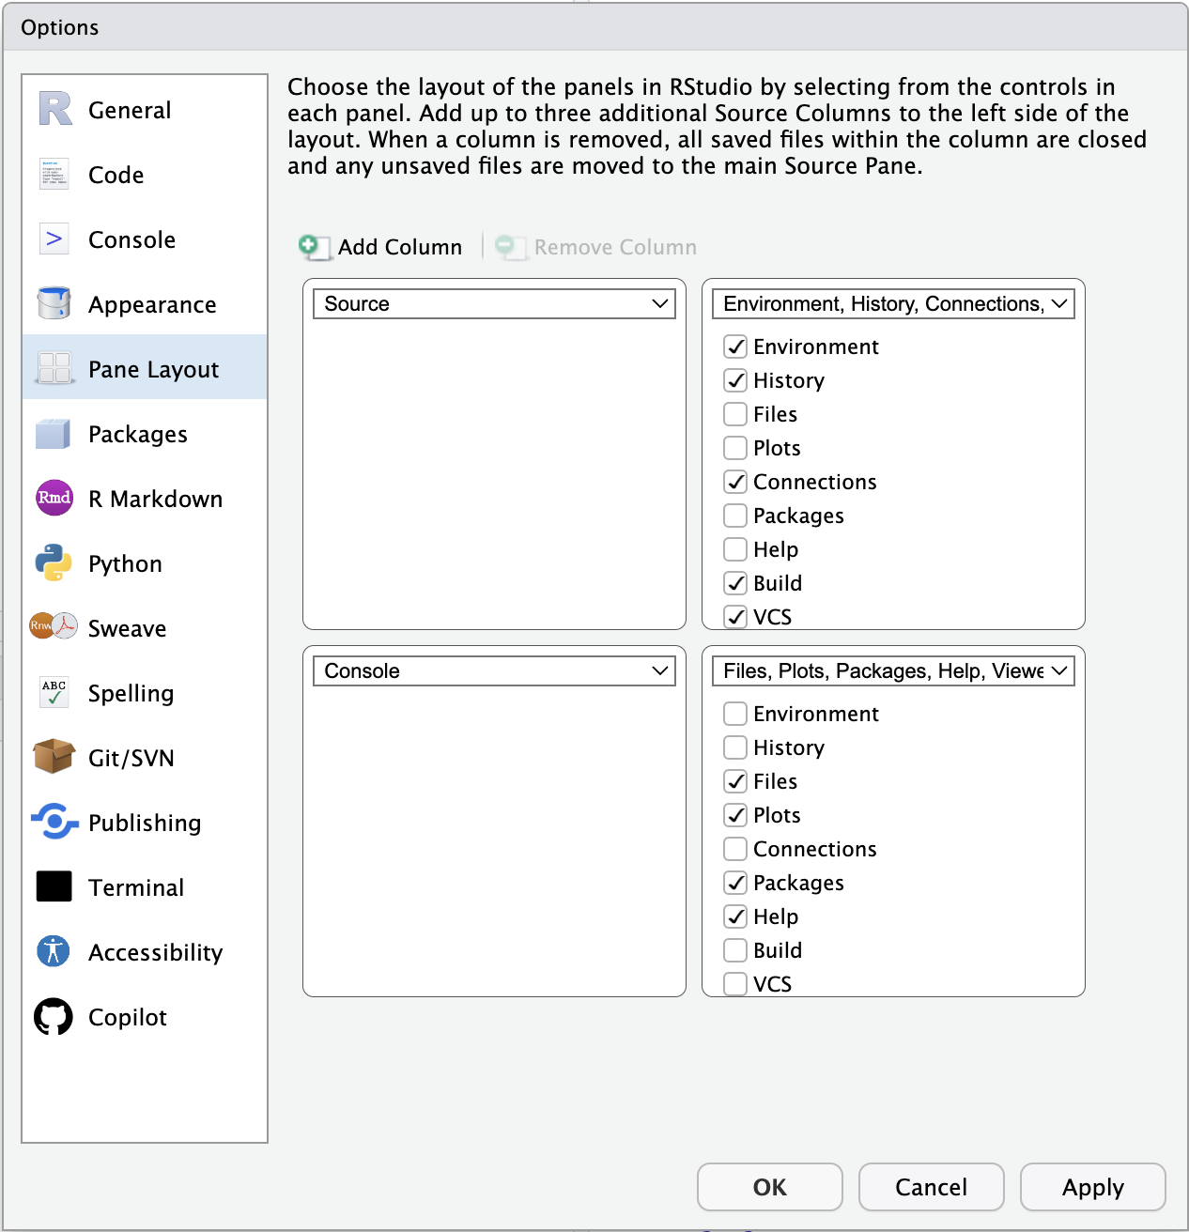Image resolution: width=1189 pixels, height=1232 pixels.
Task: Check Environment in the bottom-right pane
Action: pyautogui.click(x=735, y=714)
